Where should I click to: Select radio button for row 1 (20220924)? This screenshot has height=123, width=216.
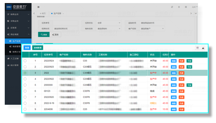click(x=25, y=61)
